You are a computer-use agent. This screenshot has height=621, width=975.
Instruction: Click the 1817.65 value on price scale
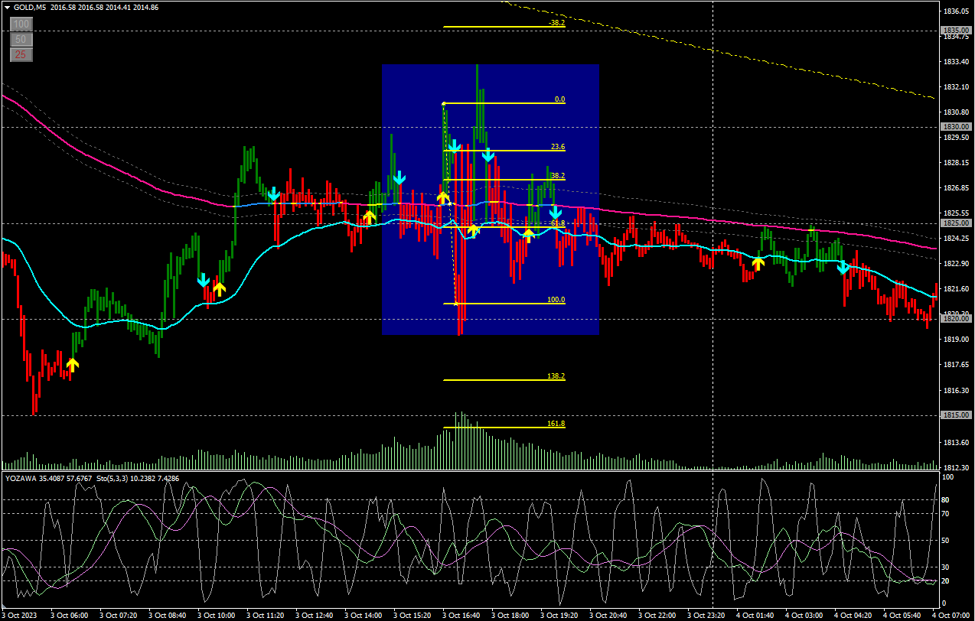coord(957,365)
